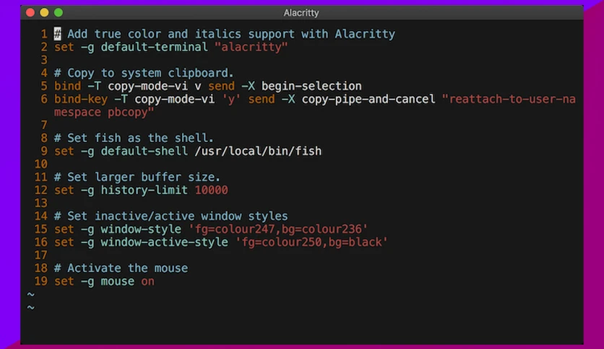Click "copy-mode-vi" on line 5
Screen dimensions: 604x349
[x=147, y=86]
